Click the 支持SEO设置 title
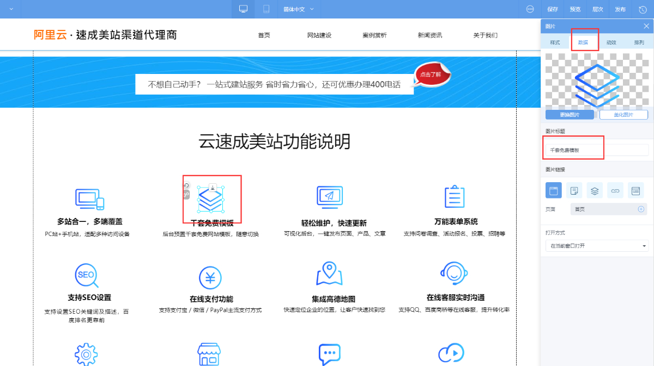 pyautogui.click(x=89, y=297)
